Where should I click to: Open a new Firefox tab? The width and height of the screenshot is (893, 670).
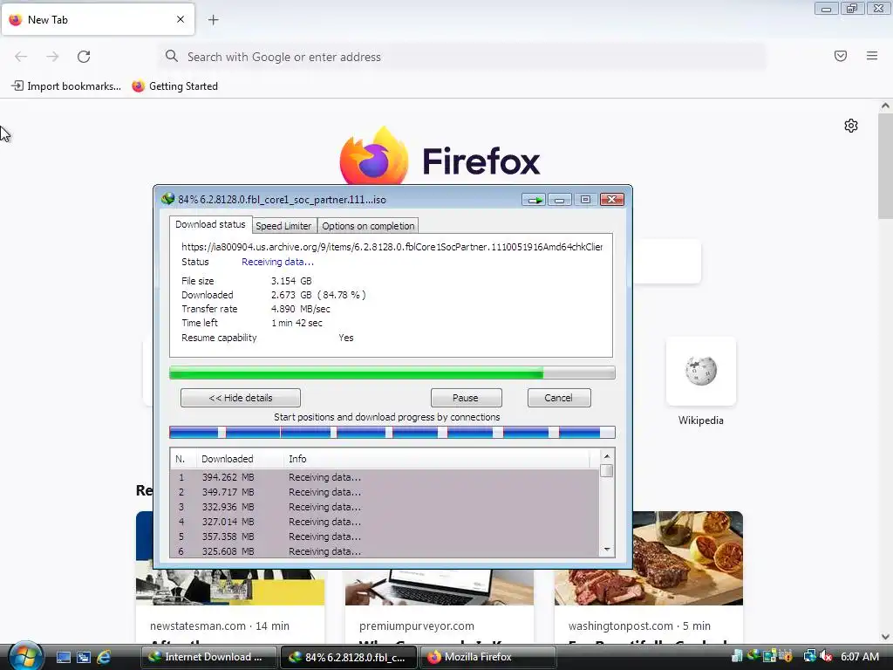tap(213, 20)
